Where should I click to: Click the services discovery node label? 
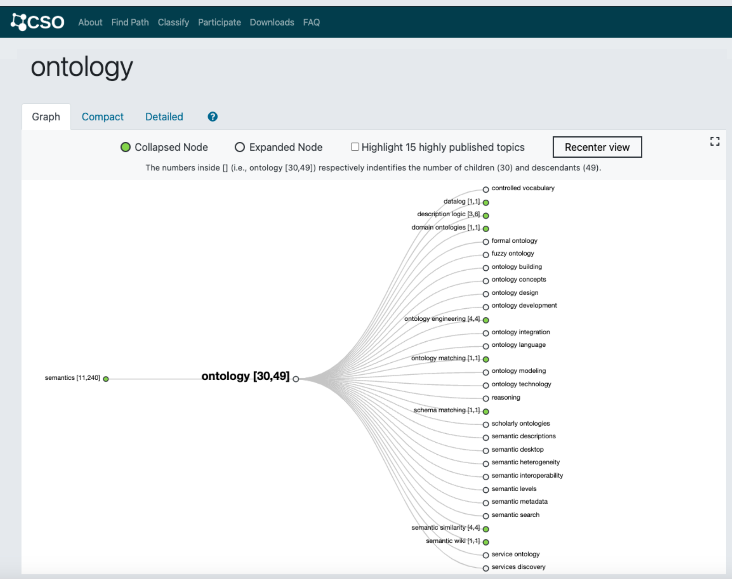pyautogui.click(x=518, y=567)
